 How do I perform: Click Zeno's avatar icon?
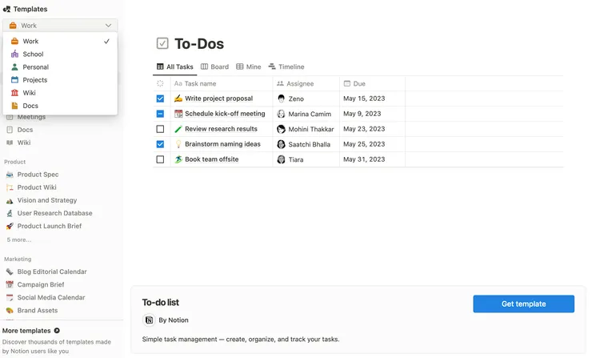[x=281, y=99]
